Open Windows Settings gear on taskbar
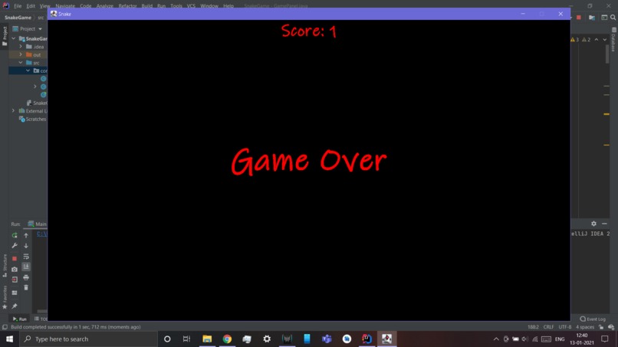618x347 pixels. (x=267, y=339)
